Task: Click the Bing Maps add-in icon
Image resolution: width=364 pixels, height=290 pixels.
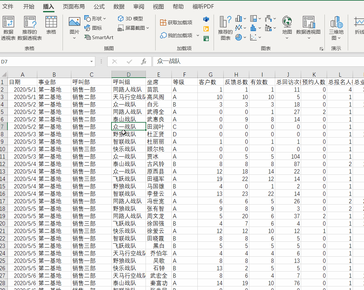Action: pyautogui.click(x=206, y=29)
